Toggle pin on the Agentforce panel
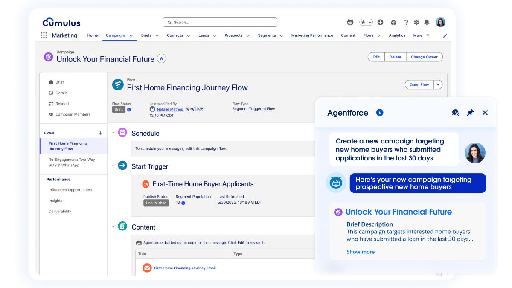 click(470, 112)
